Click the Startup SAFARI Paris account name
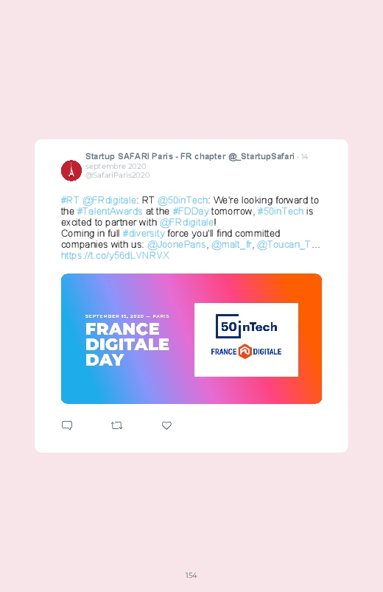Image resolution: width=383 pixels, height=592 pixels. (190, 156)
